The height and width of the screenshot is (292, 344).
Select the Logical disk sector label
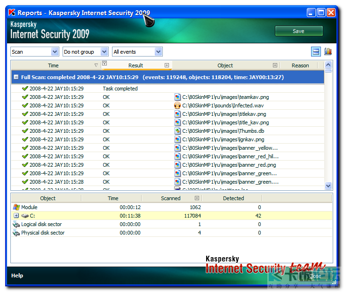41,224
